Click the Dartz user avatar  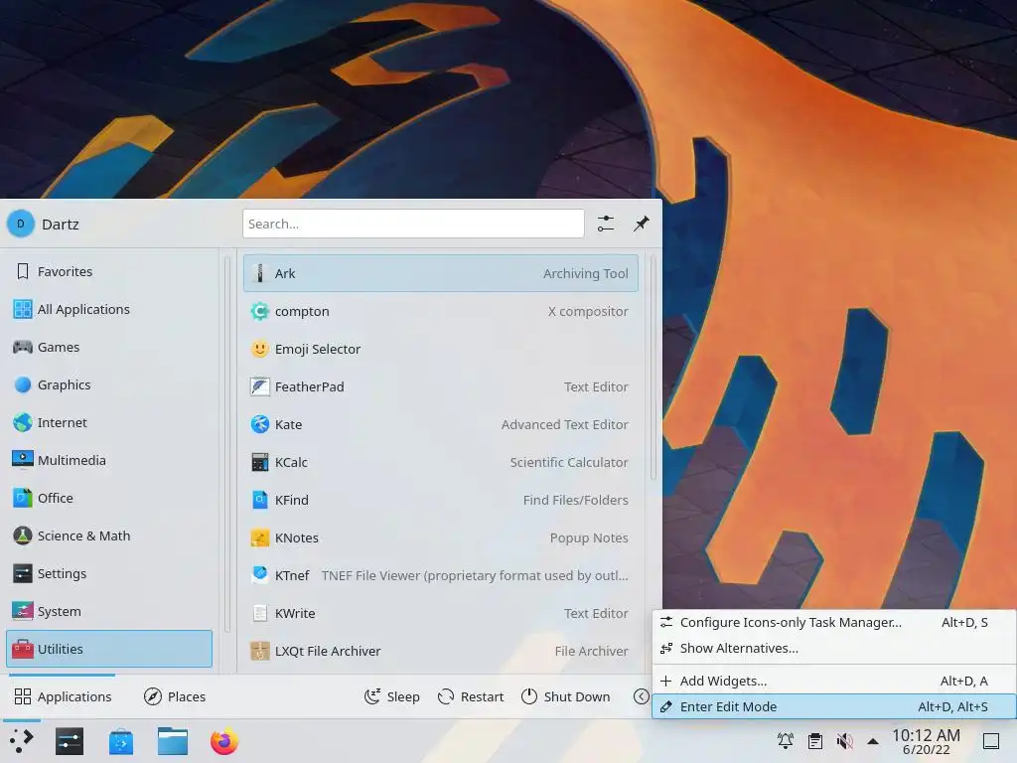pyautogui.click(x=20, y=224)
